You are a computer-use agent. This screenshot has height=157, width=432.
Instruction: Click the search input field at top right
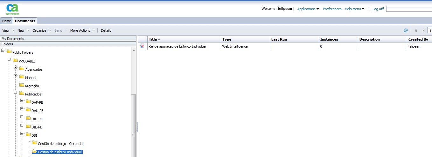coord(409,9)
